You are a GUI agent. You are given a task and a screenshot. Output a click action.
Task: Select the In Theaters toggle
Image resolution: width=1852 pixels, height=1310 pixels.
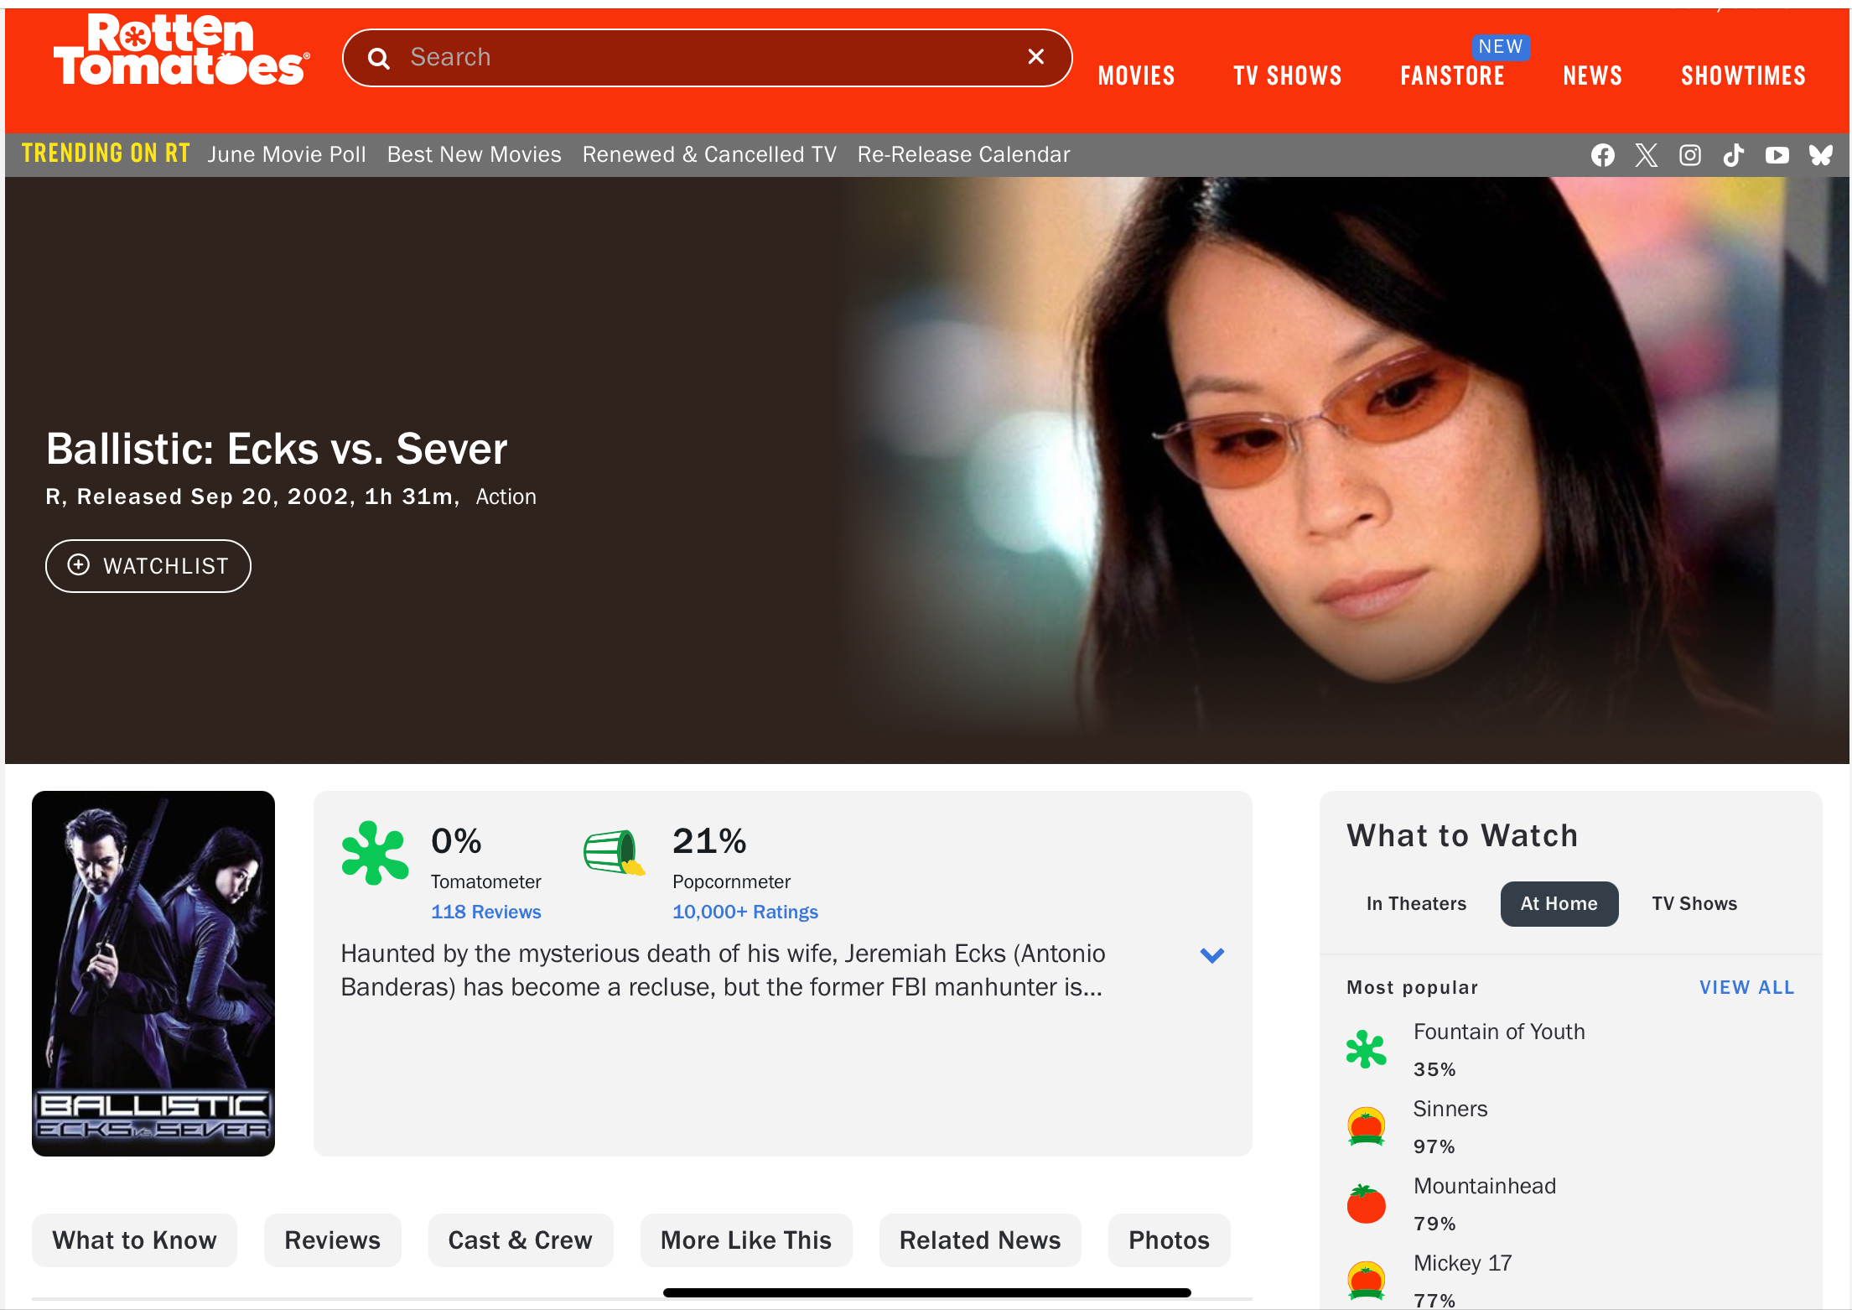click(1416, 903)
